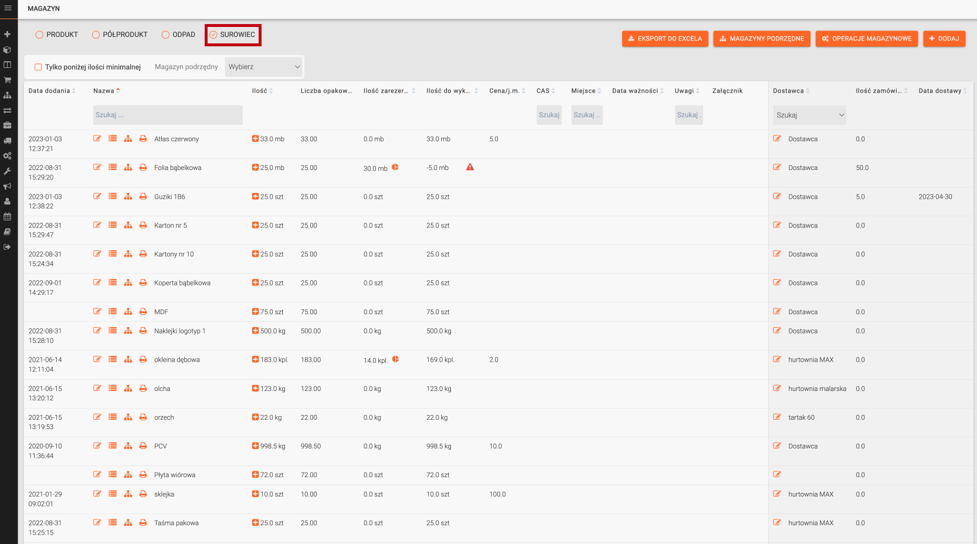The height and width of the screenshot is (544, 977).
Task: Enable Tylko poniżej ilości minimalnej checkbox
Action: [38, 67]
